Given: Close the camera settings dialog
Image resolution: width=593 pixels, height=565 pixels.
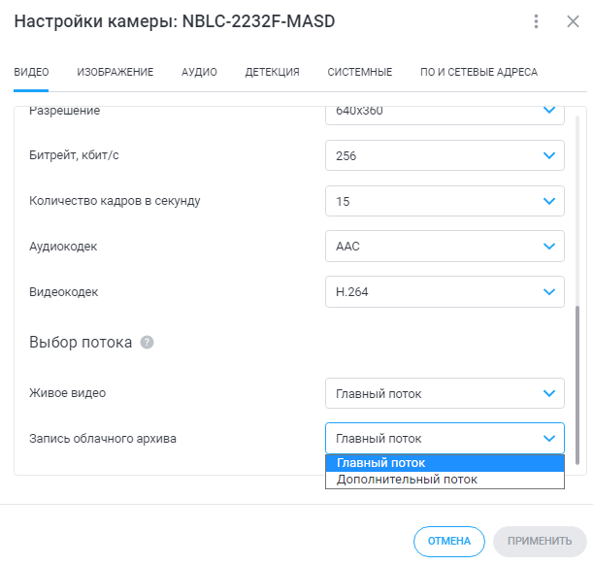Looking at the screenshot, I should click(x=573, y=21).
